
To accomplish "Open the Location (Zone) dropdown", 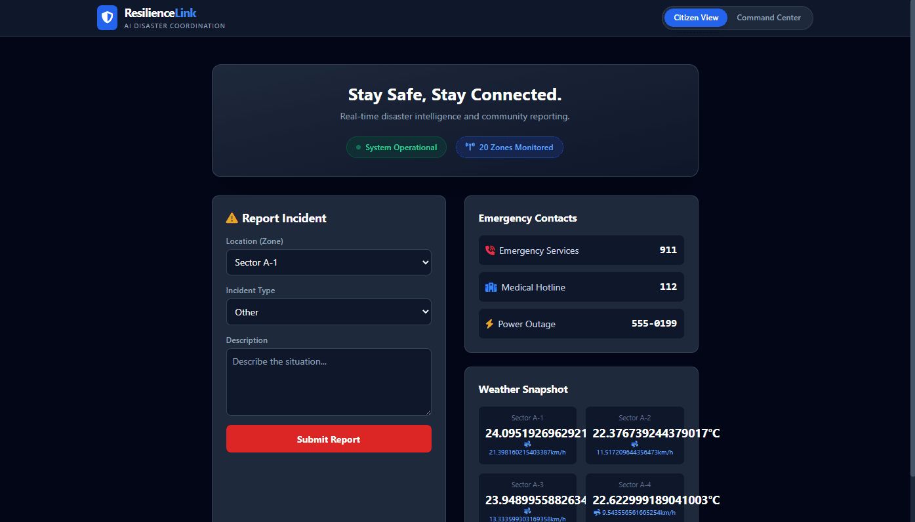I will pyautogui.click(x=329, y=262).
